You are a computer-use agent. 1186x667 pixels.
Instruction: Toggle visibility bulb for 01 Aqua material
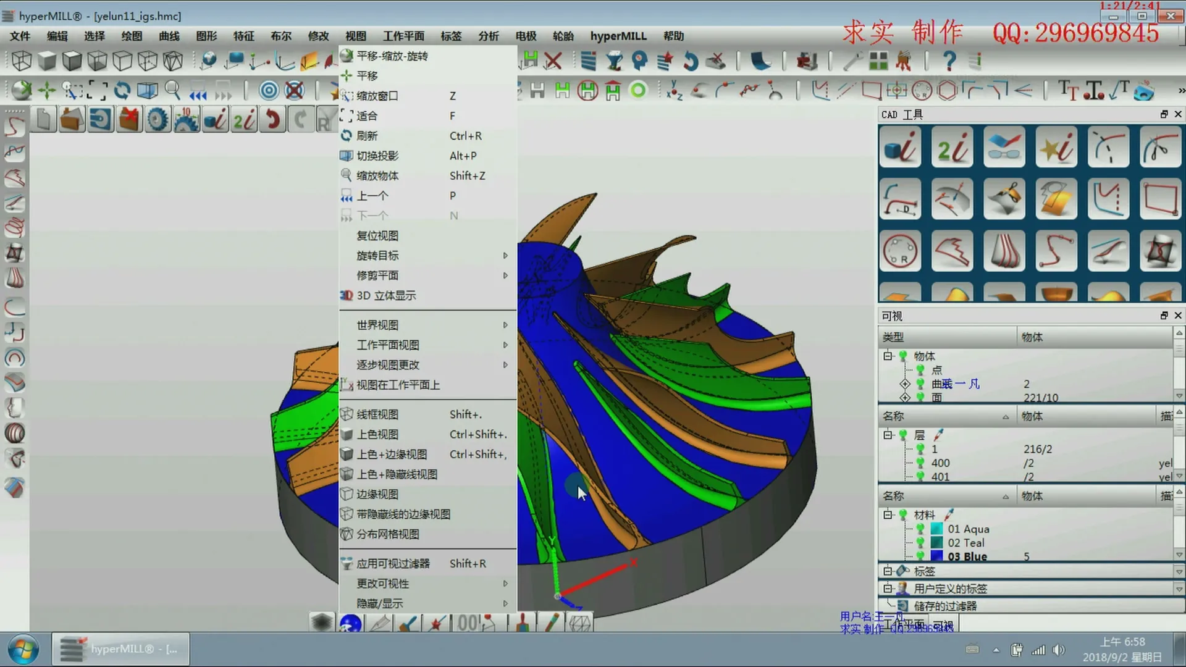(920, 529)
